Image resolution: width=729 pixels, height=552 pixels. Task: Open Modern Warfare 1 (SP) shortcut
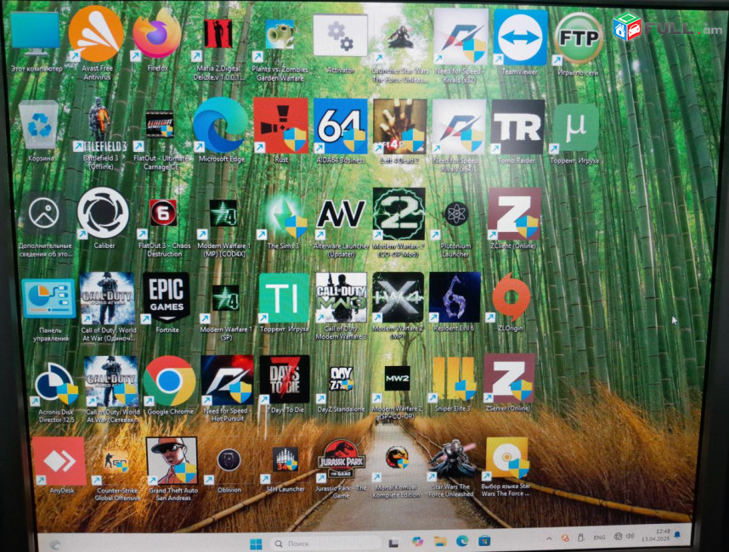tap(225, 298)
